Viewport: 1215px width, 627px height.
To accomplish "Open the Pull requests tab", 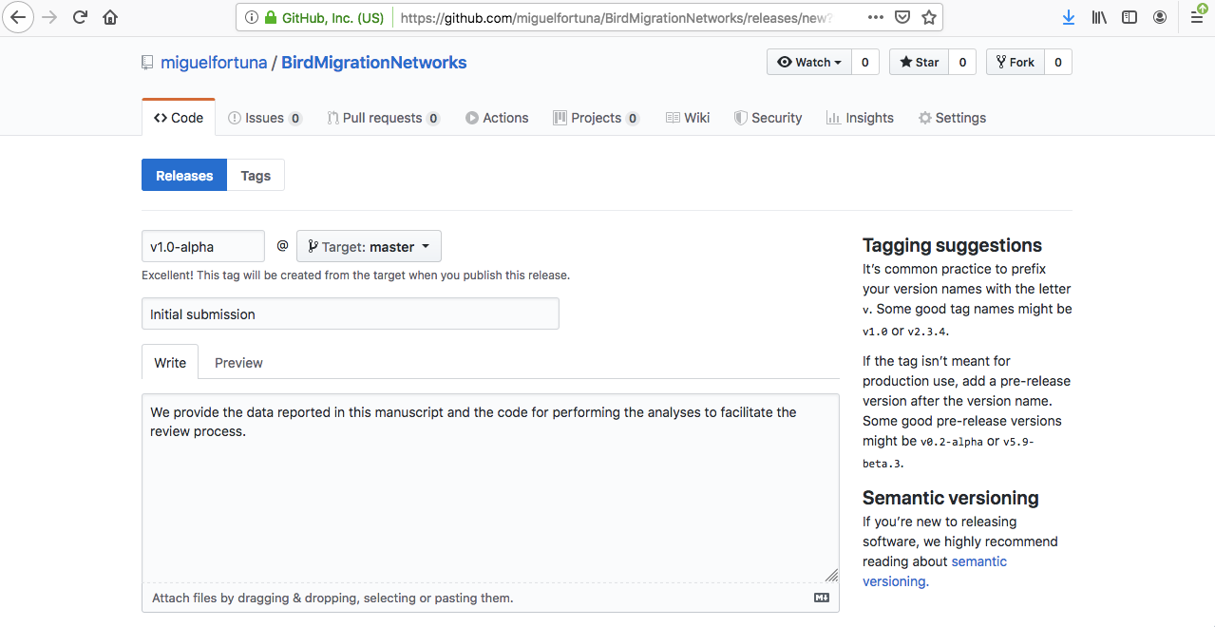I will 383,118.
